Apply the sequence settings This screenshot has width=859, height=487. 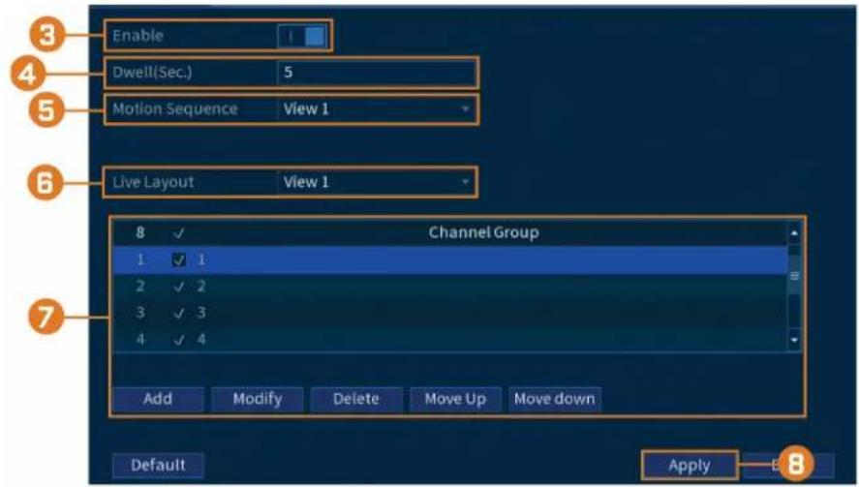tap(690, 466)
